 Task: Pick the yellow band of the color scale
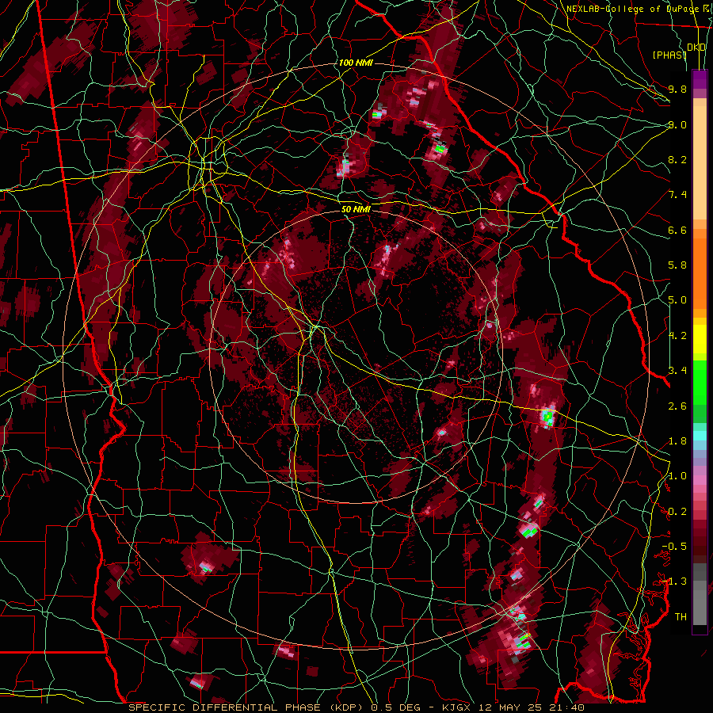[700, 339]
